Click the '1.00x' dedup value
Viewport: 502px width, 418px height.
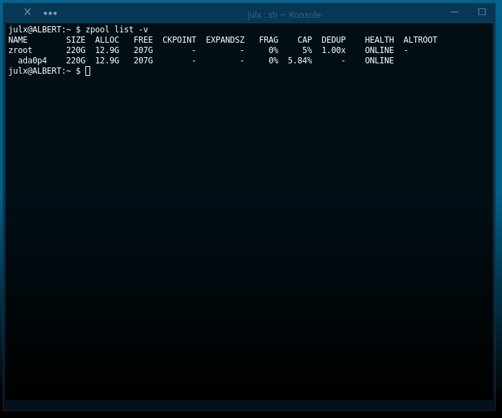(333, 50)
